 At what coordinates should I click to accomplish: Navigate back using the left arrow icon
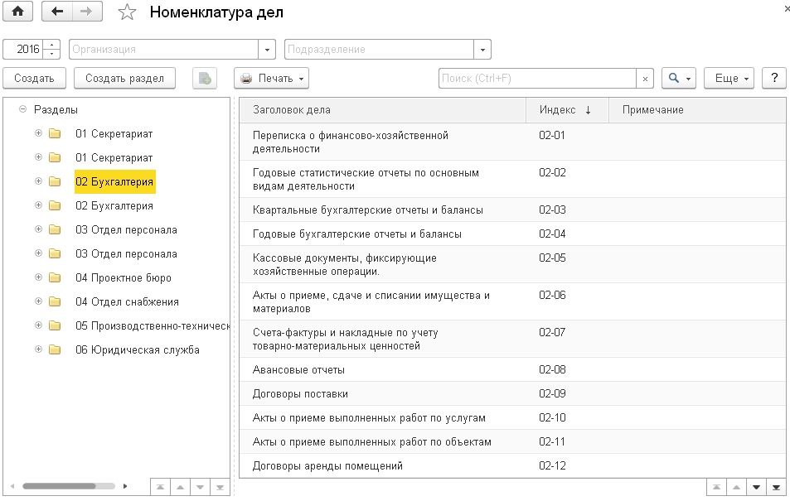tap(56, 12)
